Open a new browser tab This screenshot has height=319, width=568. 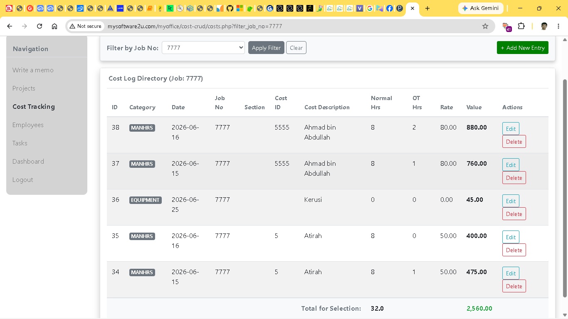click(x=427, y=8)
